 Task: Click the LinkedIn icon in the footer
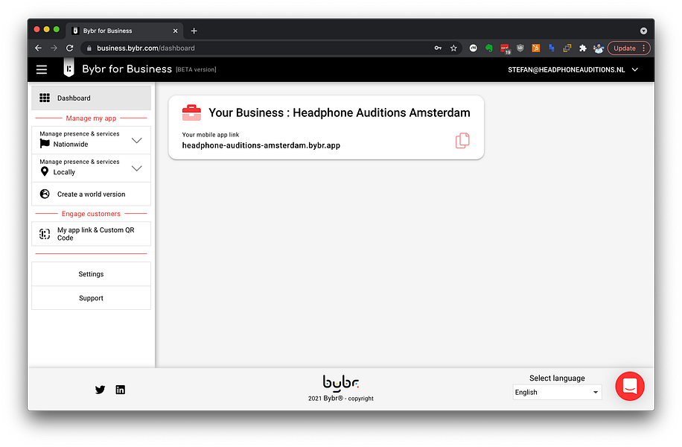click(x=120, y=389)
